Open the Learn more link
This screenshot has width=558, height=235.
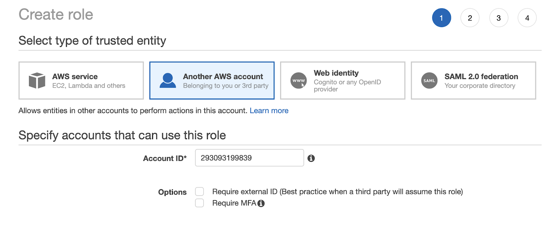tap(269, 111)
